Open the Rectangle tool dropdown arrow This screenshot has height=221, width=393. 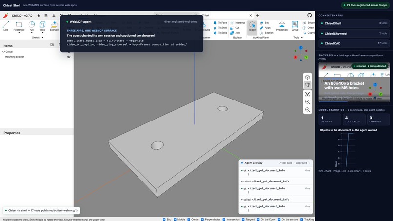[19, 33]
